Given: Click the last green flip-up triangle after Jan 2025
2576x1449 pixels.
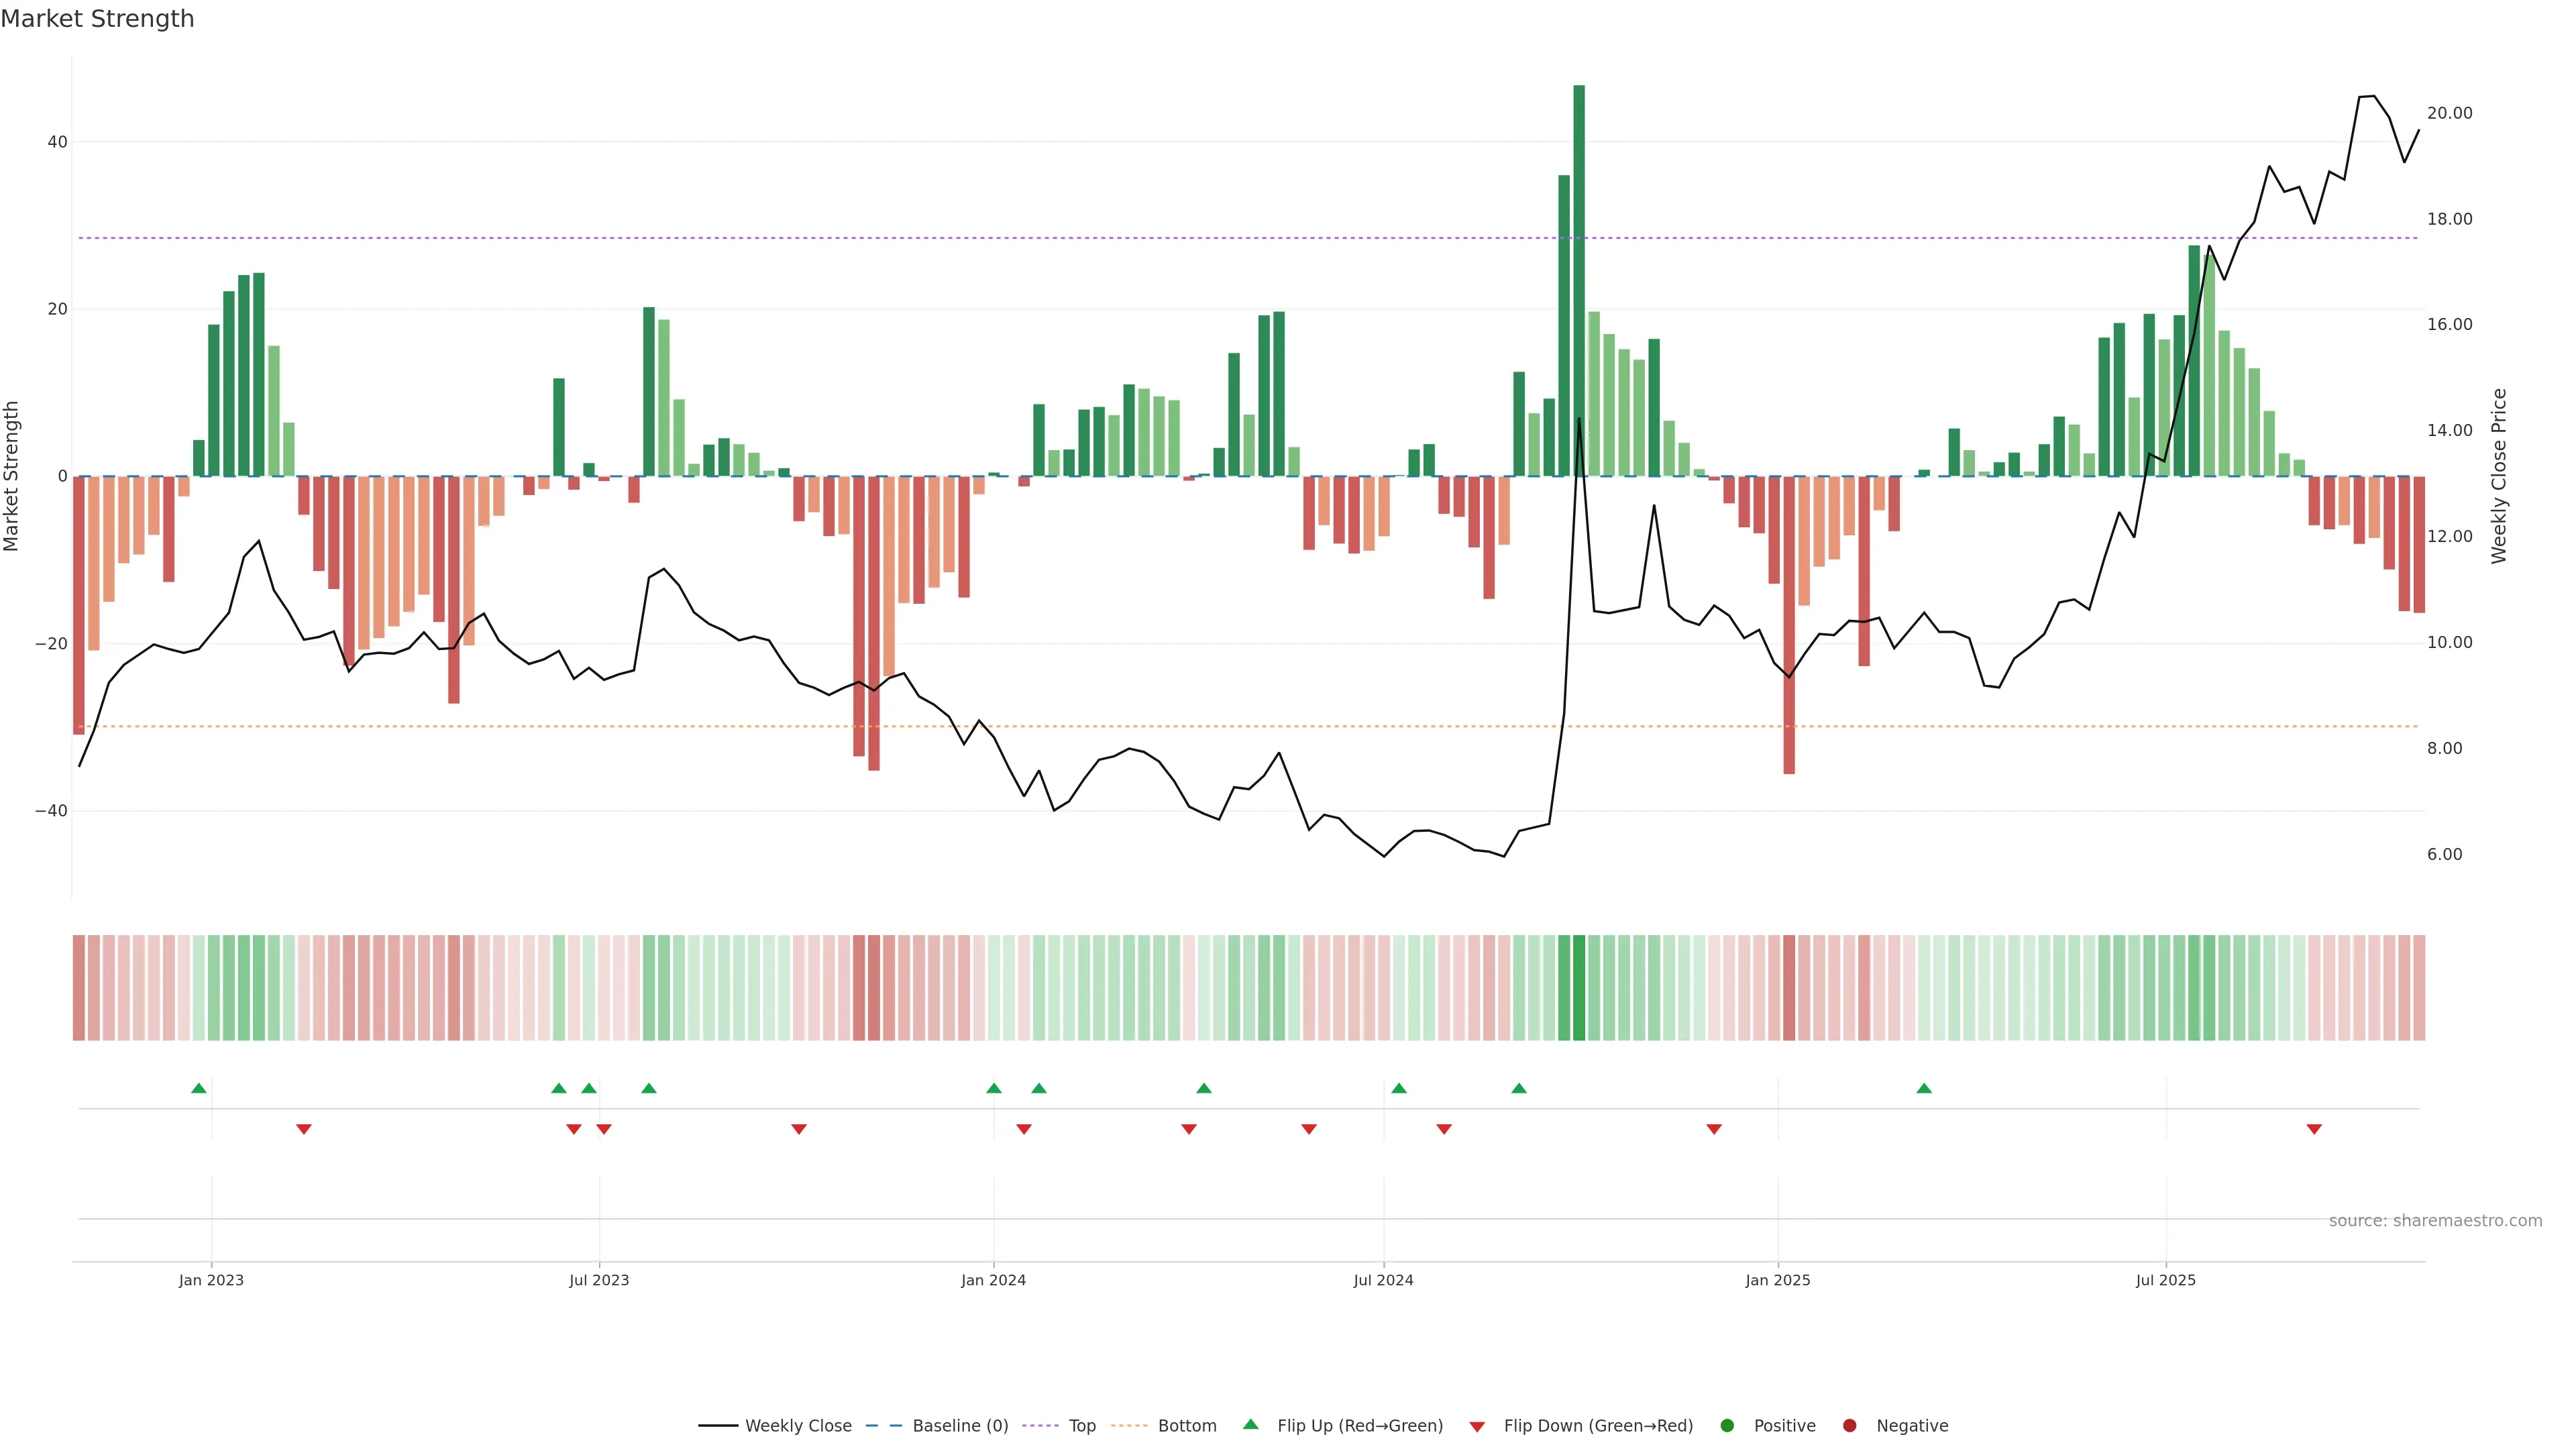Looking at the screenshot, I should pyautogui.click(x=1924, y=1088).
